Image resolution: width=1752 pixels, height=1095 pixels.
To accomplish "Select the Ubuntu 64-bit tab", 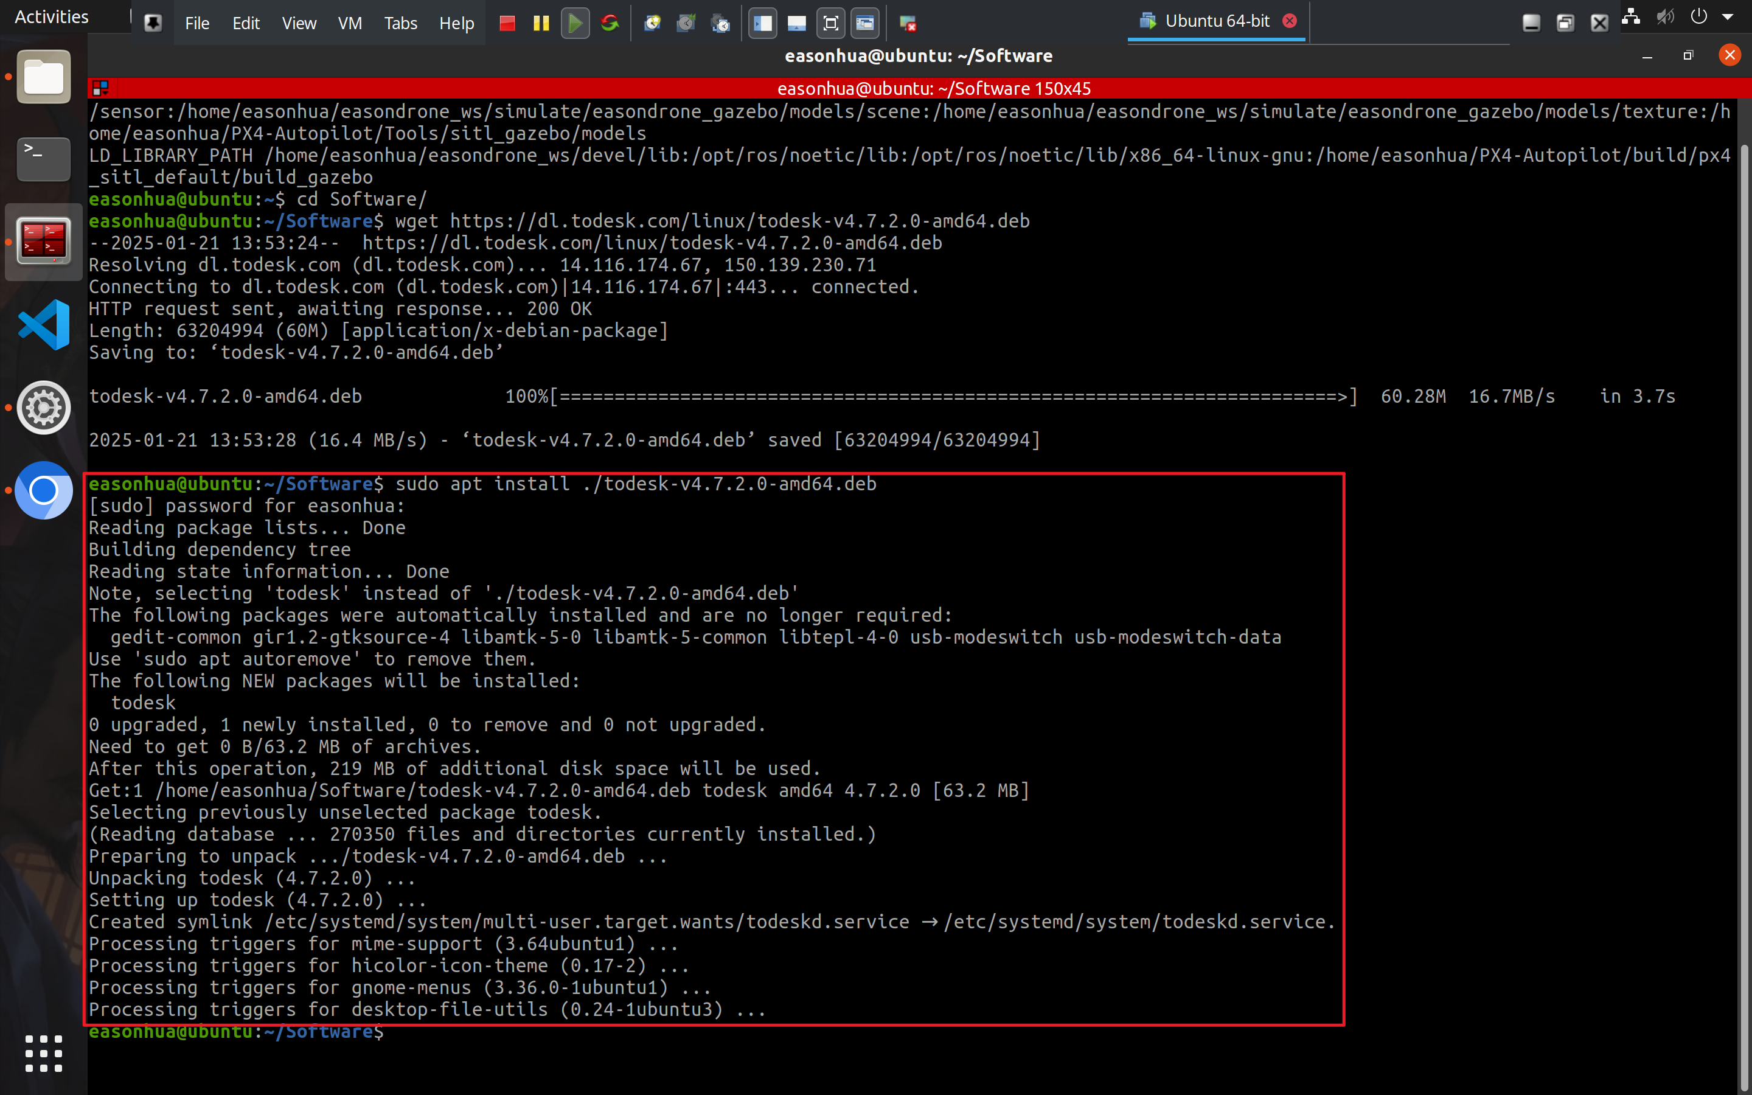I will point(1216,21).
